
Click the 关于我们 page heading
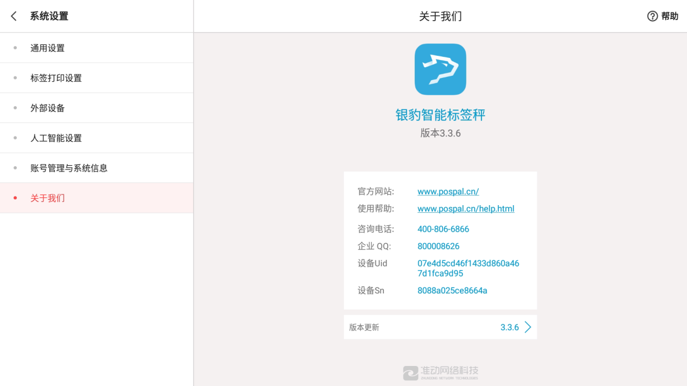440,16
